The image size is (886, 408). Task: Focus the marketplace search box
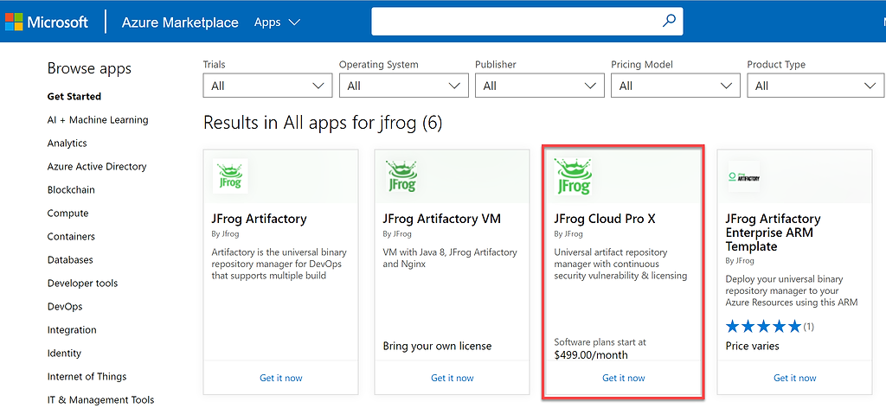tap(527, 22)
